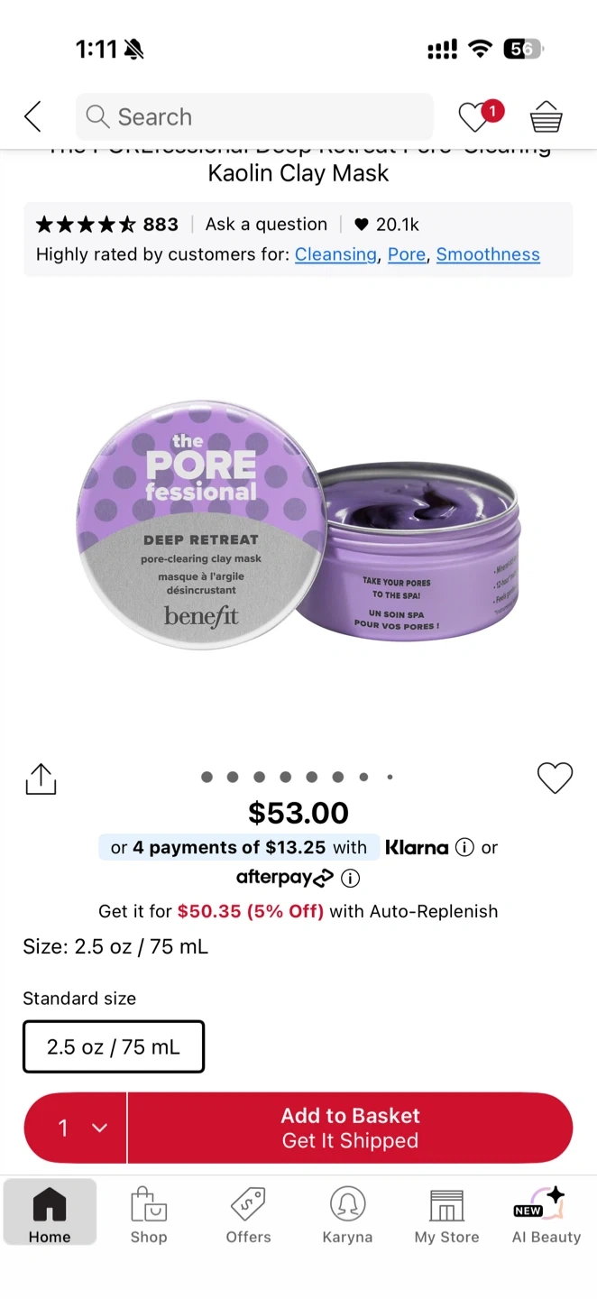Toggle the heart to love this product
597x1299 pixels.
[555, 778]
